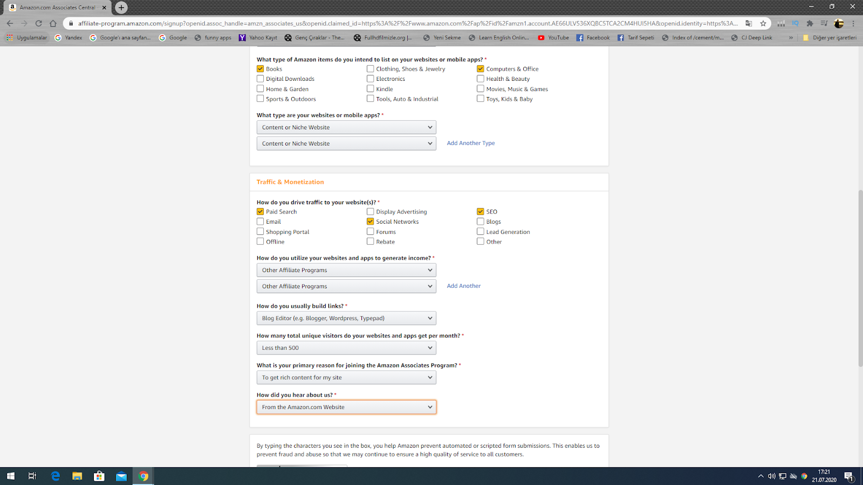Close the Amazon Associates Central tab

click(104, 8)
